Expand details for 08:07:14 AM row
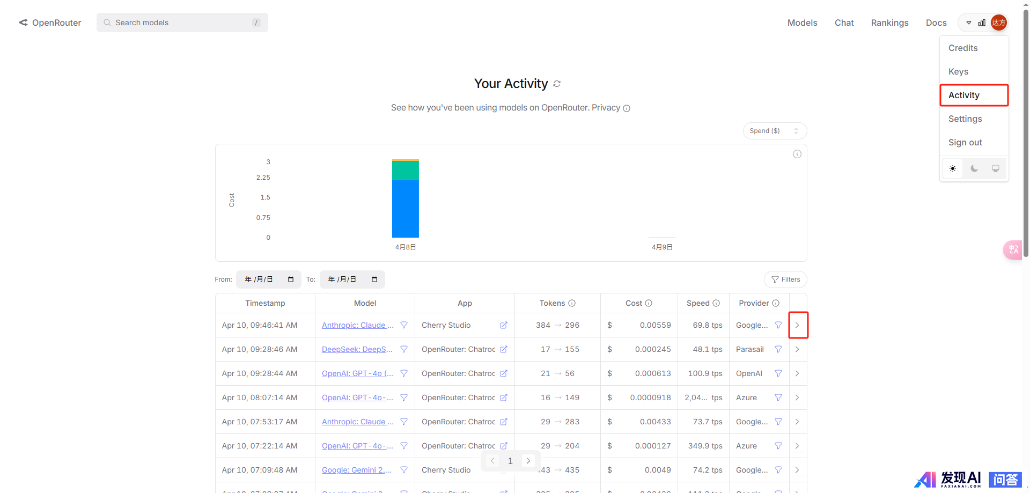 pyautogui.click(x=797, y=398)
